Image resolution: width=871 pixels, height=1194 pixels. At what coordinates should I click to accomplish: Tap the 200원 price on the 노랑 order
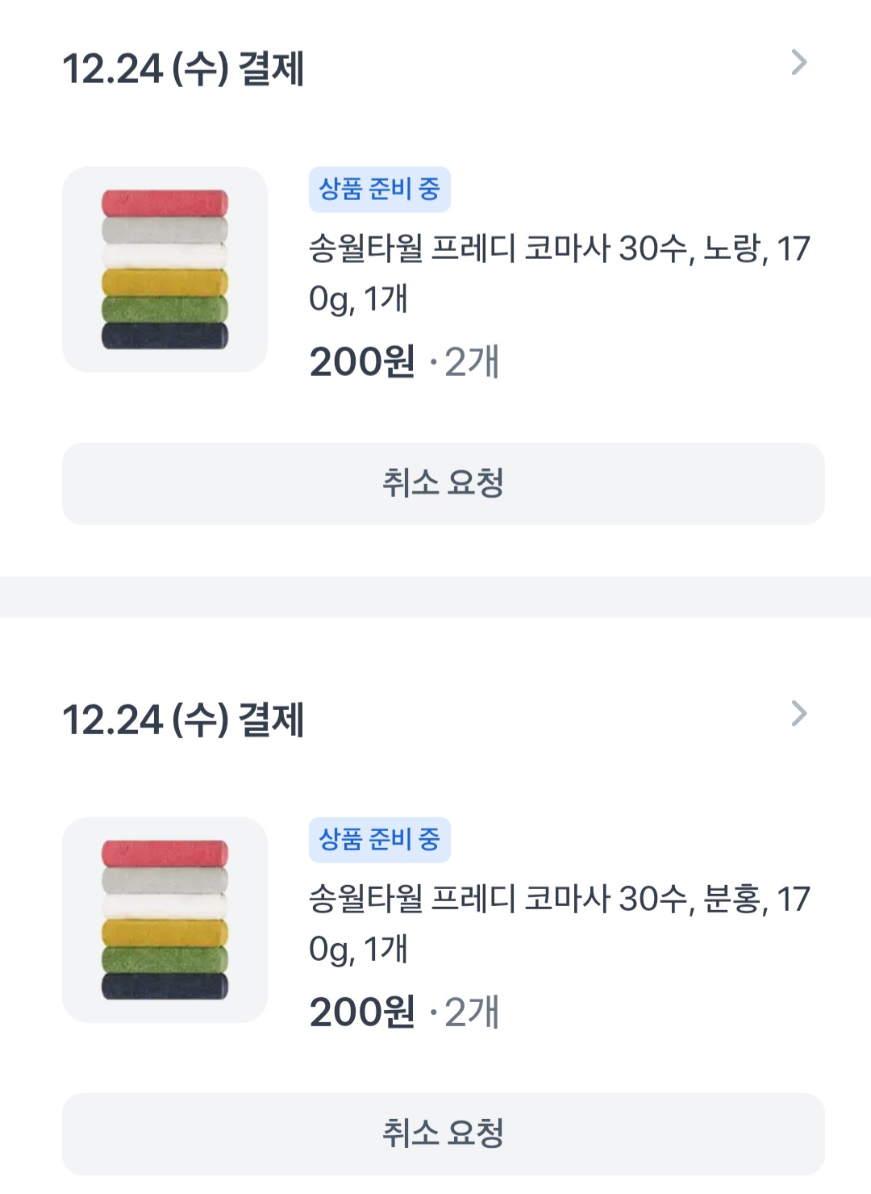pos(362,362)
